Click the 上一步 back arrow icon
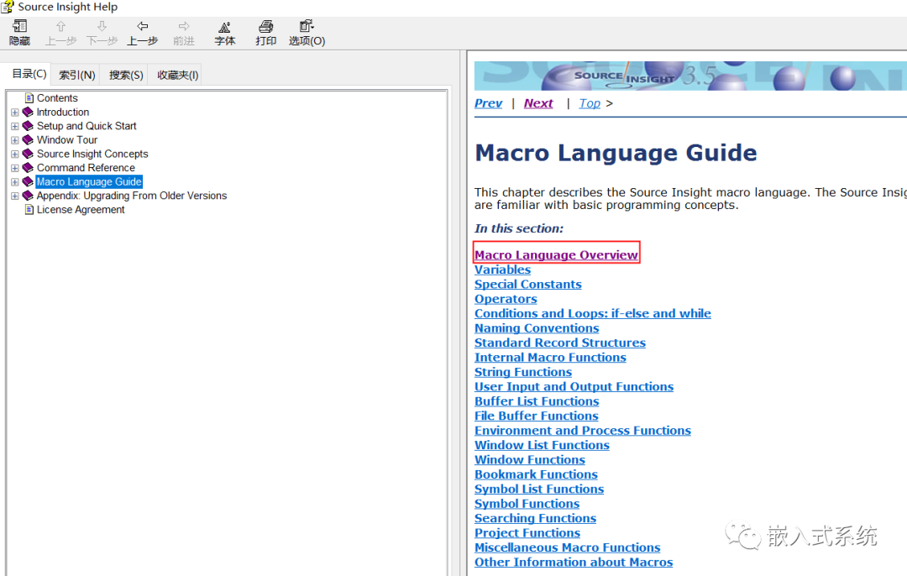This screenshot has height=576, width=907. [x=142, y=26]
